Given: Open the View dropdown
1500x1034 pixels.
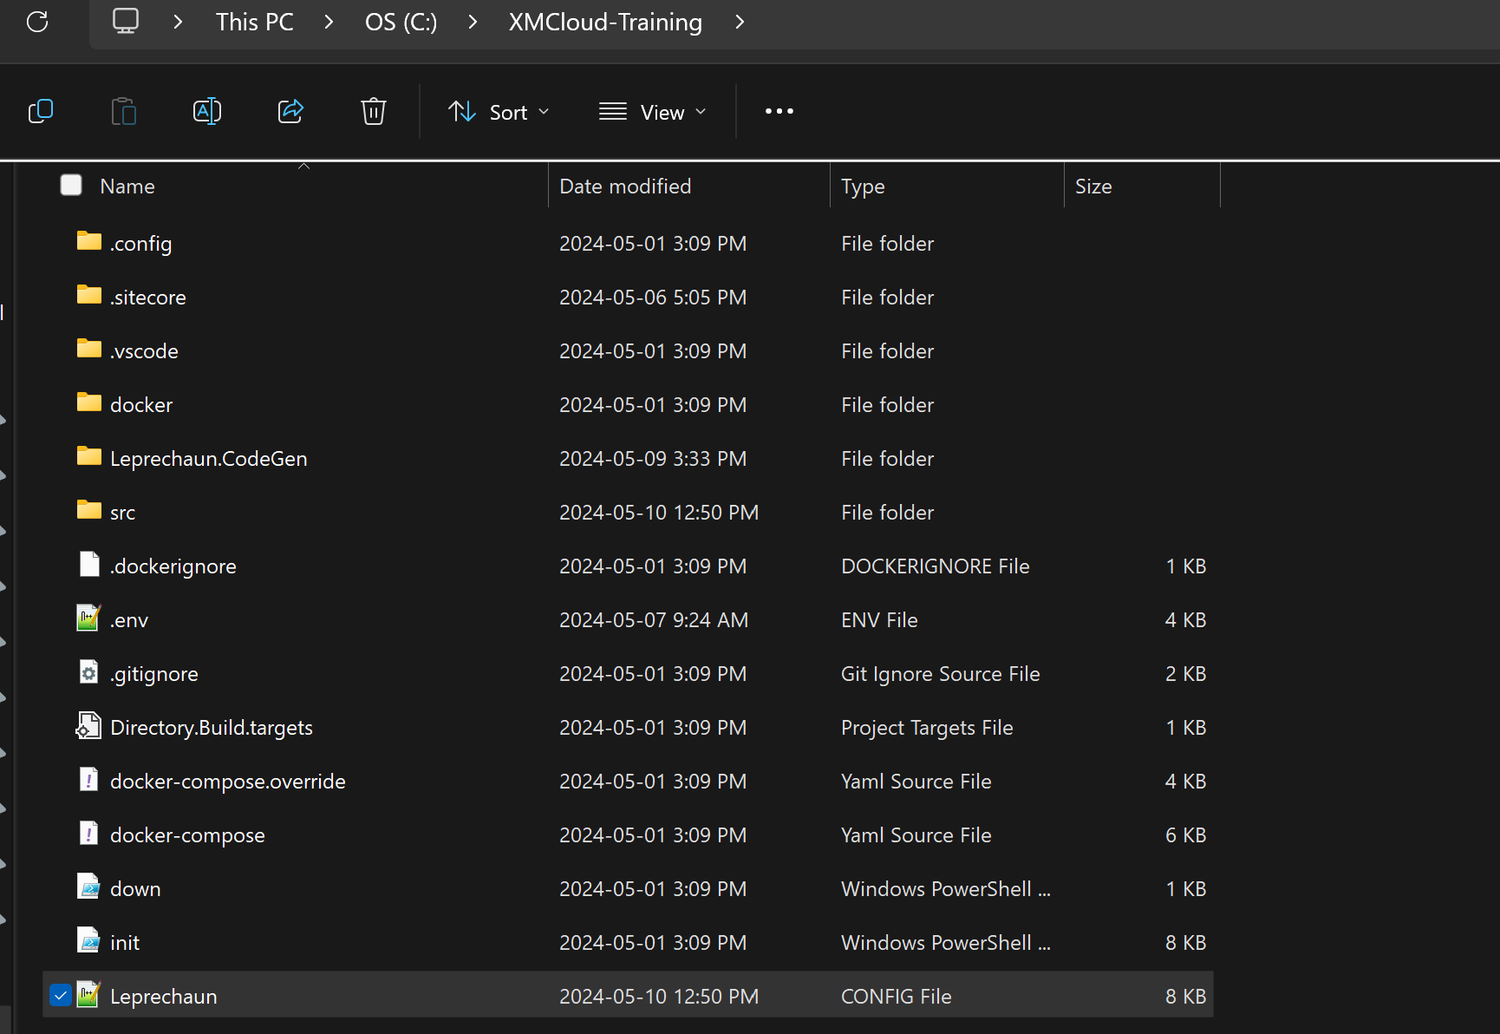Looking at the screenshot, I should coord(651,111).
